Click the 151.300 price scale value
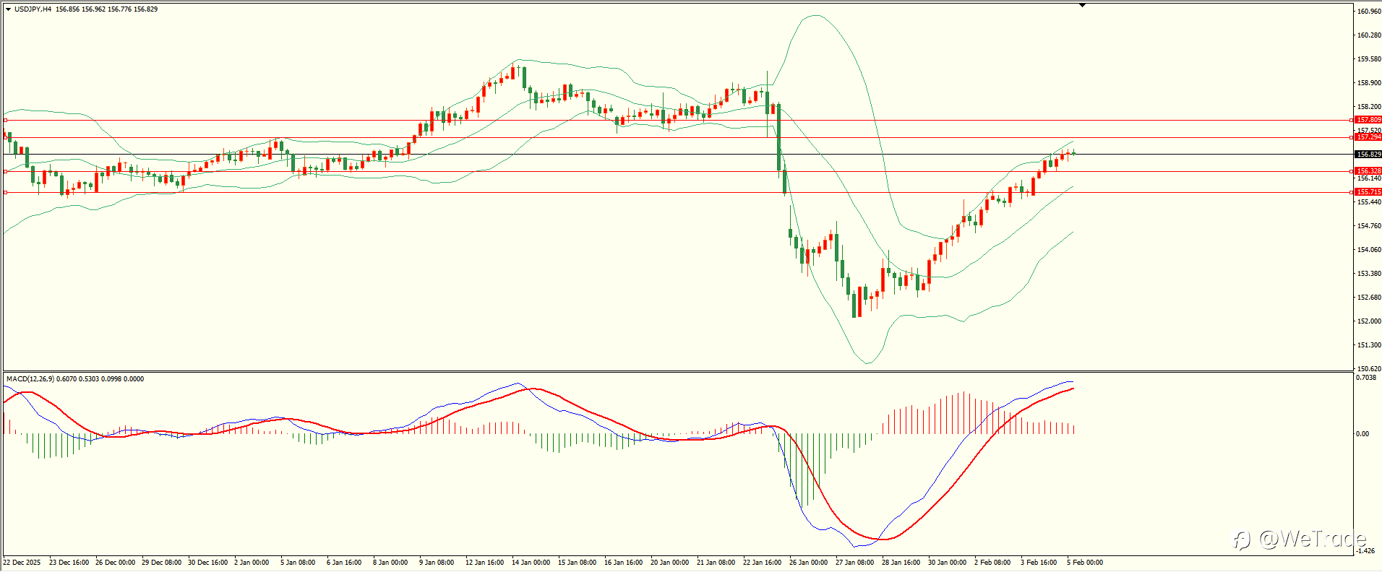The width and height of the screenshot is (1382, 572). pos(1369,345)
